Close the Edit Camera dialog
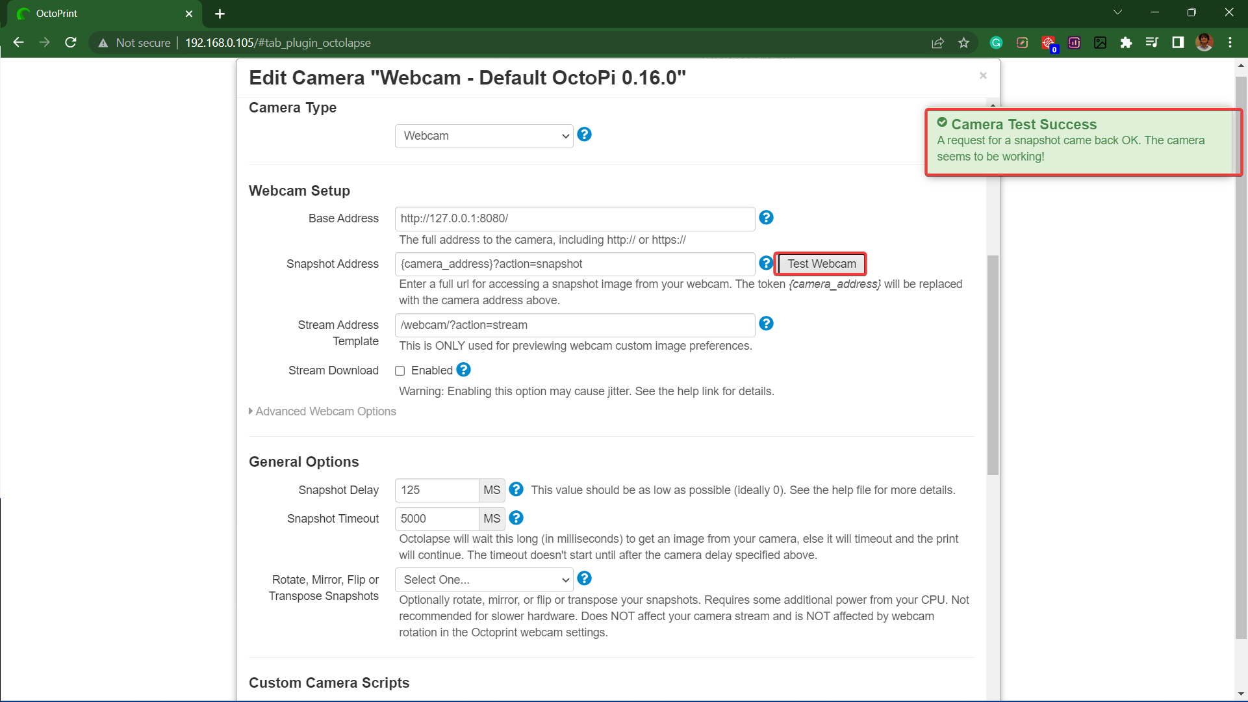 coord(983,76)
